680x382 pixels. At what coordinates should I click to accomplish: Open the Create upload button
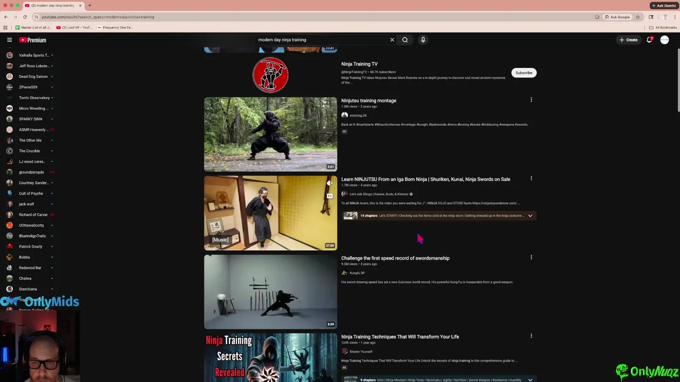pos(628,40)
